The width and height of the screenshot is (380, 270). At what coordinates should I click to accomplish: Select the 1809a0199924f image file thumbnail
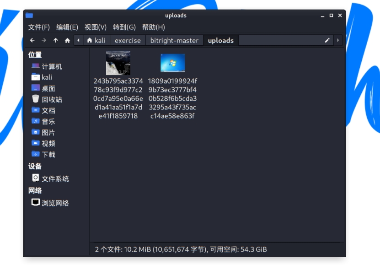pos(172,63)
